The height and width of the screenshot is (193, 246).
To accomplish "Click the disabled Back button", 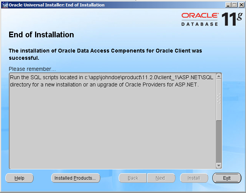I will (x=133, y=178).
